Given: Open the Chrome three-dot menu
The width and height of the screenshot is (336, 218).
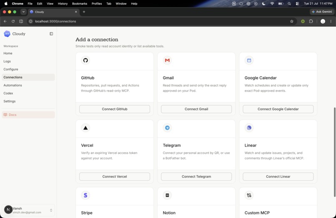Looking at the screenshot, I should 331,21.
